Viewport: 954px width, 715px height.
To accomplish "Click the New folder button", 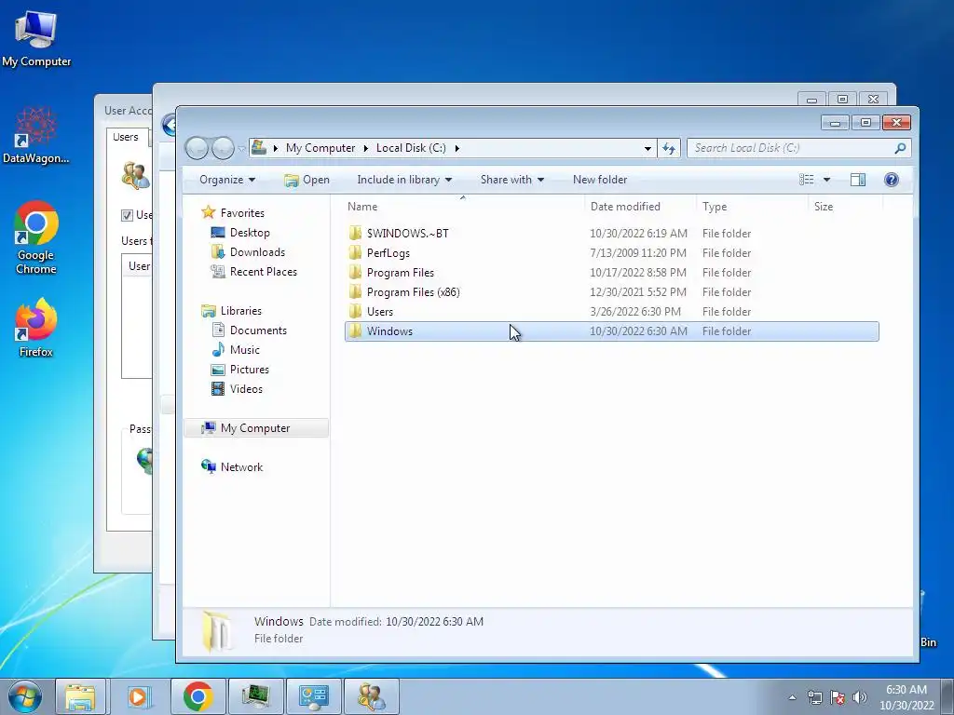I will [600, 180].
